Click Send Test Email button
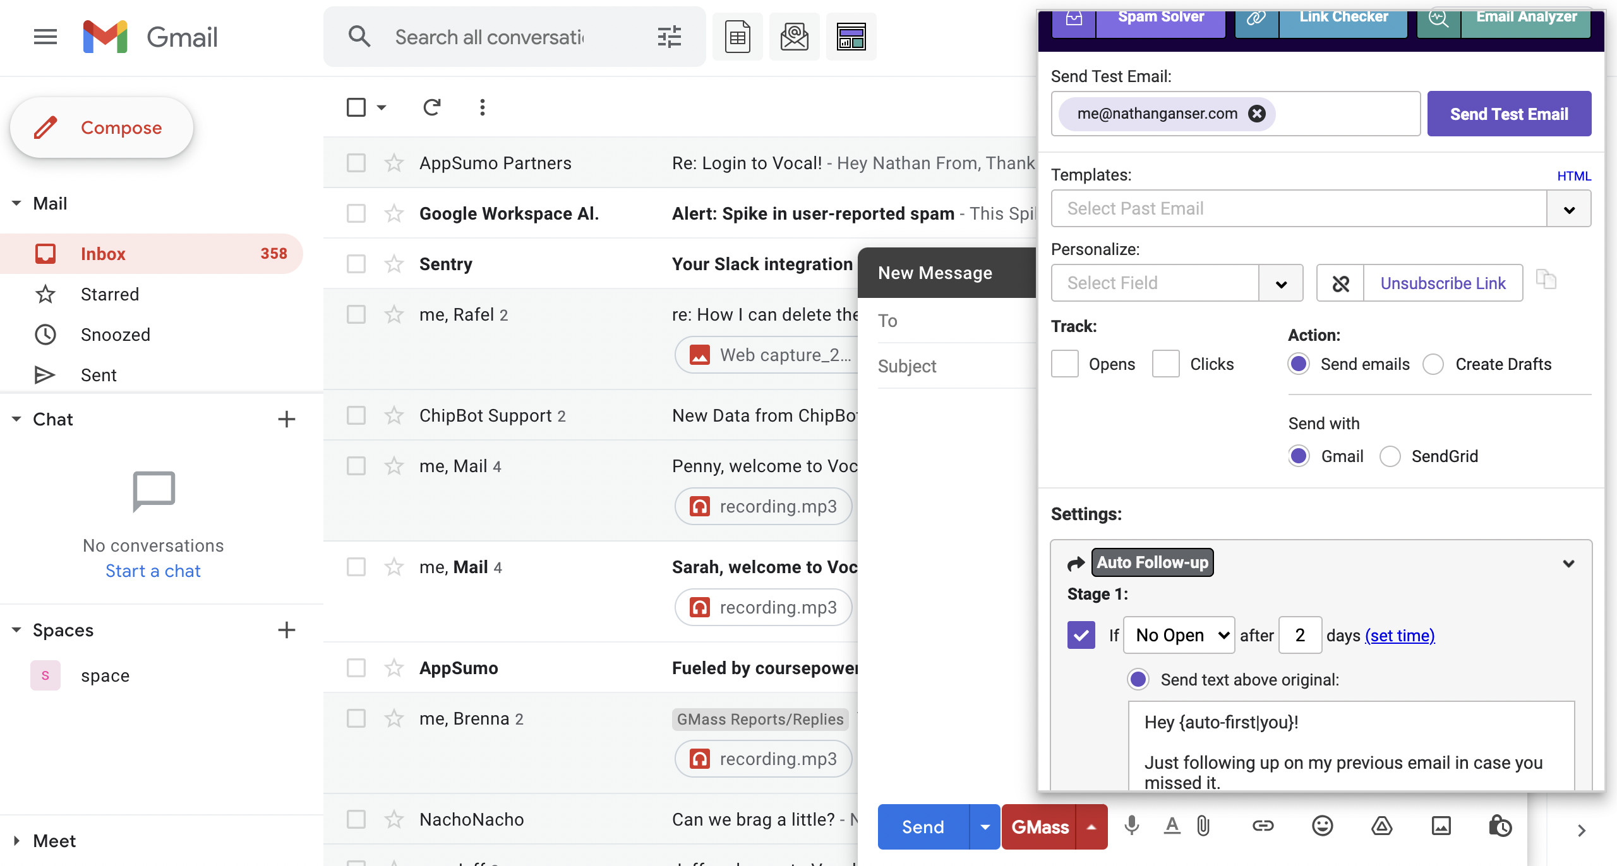 click(1509, 114)
